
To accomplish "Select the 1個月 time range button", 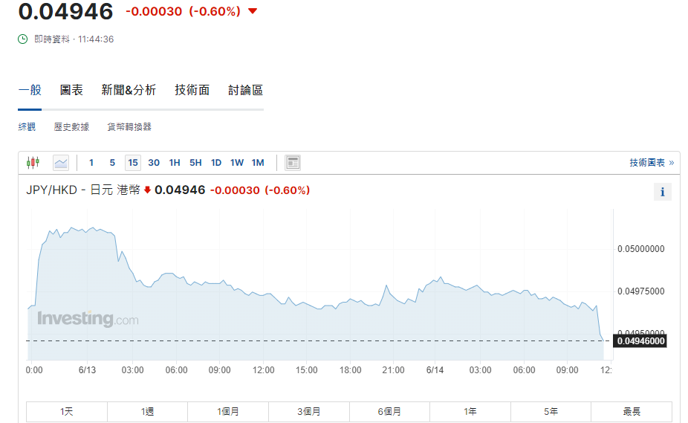I will (x=228, y=411).
